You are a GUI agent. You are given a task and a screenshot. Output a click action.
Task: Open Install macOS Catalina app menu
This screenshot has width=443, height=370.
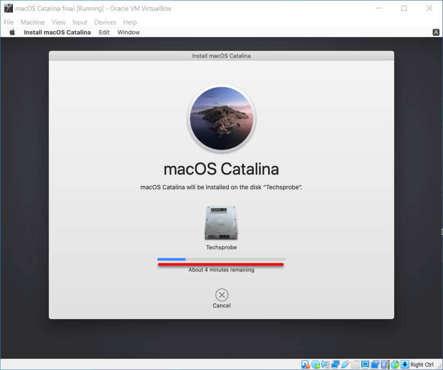(57, 32)
